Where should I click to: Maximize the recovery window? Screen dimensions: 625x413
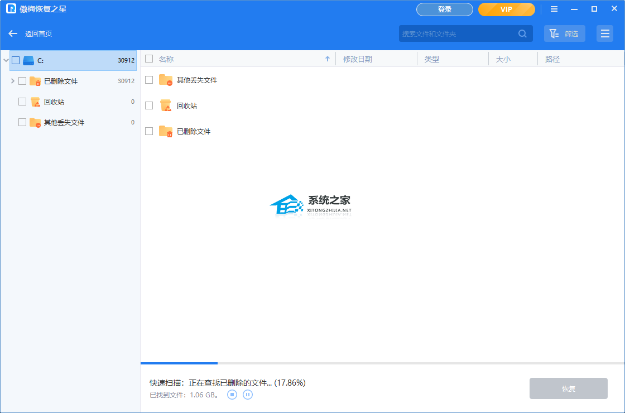[x=594, y=9]
